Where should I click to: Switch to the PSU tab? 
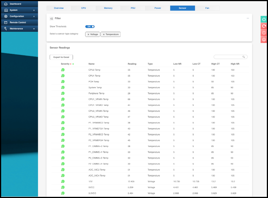coord(133,8)
